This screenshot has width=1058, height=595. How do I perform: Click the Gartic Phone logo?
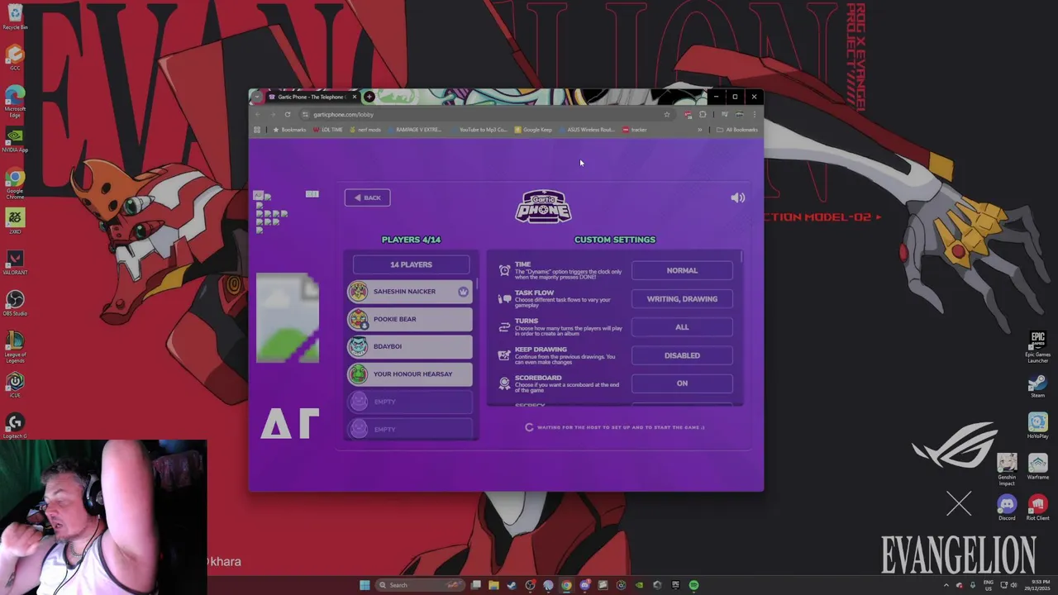click(543, 207)
